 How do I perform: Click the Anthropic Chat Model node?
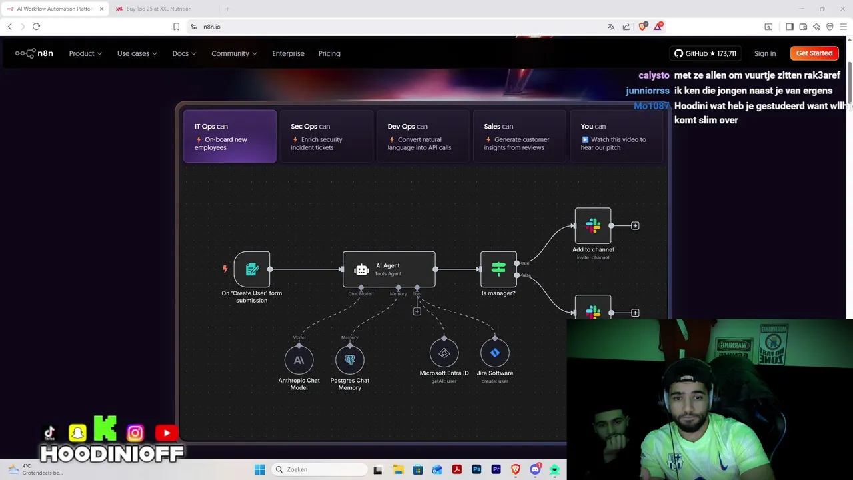[x=299, y=360]
